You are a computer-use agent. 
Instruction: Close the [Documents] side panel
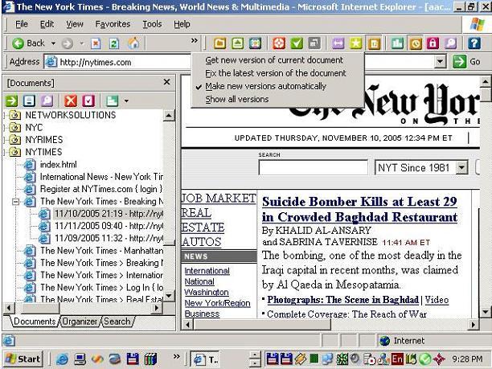coord(166,82)
